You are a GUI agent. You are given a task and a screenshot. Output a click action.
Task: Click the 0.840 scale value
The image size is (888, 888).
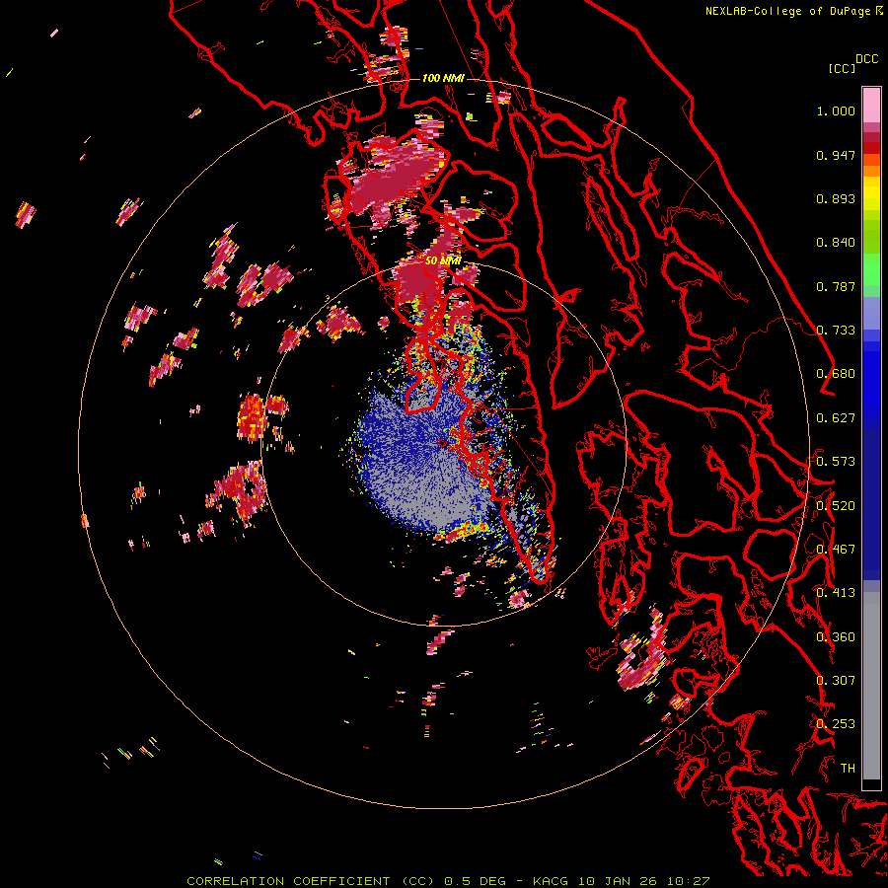click(x=836, y=243)
